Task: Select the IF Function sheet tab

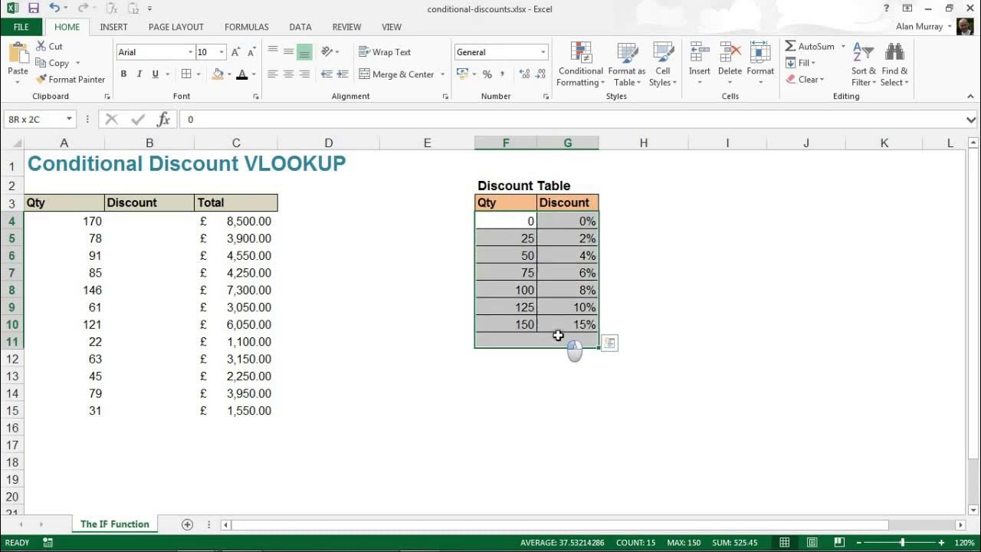Action: [113, 524]
